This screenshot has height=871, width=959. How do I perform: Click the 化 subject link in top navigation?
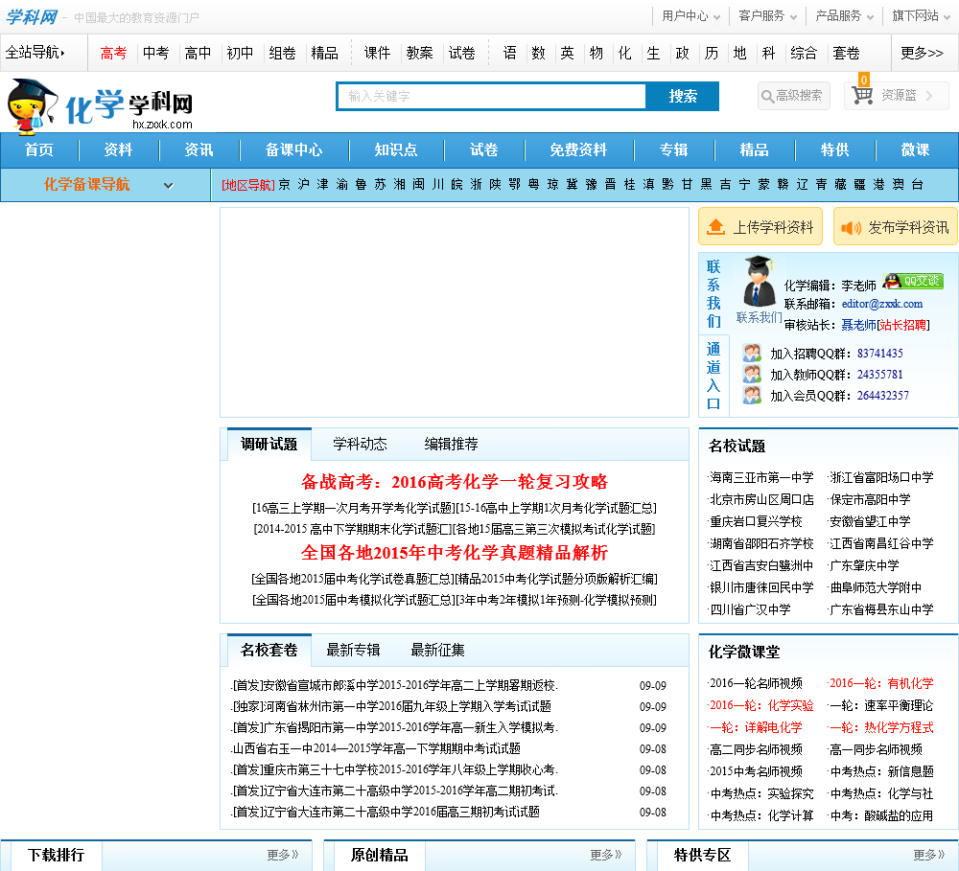tap(624, 53)
